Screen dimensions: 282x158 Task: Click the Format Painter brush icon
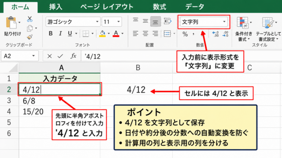[x=30, y=37]
